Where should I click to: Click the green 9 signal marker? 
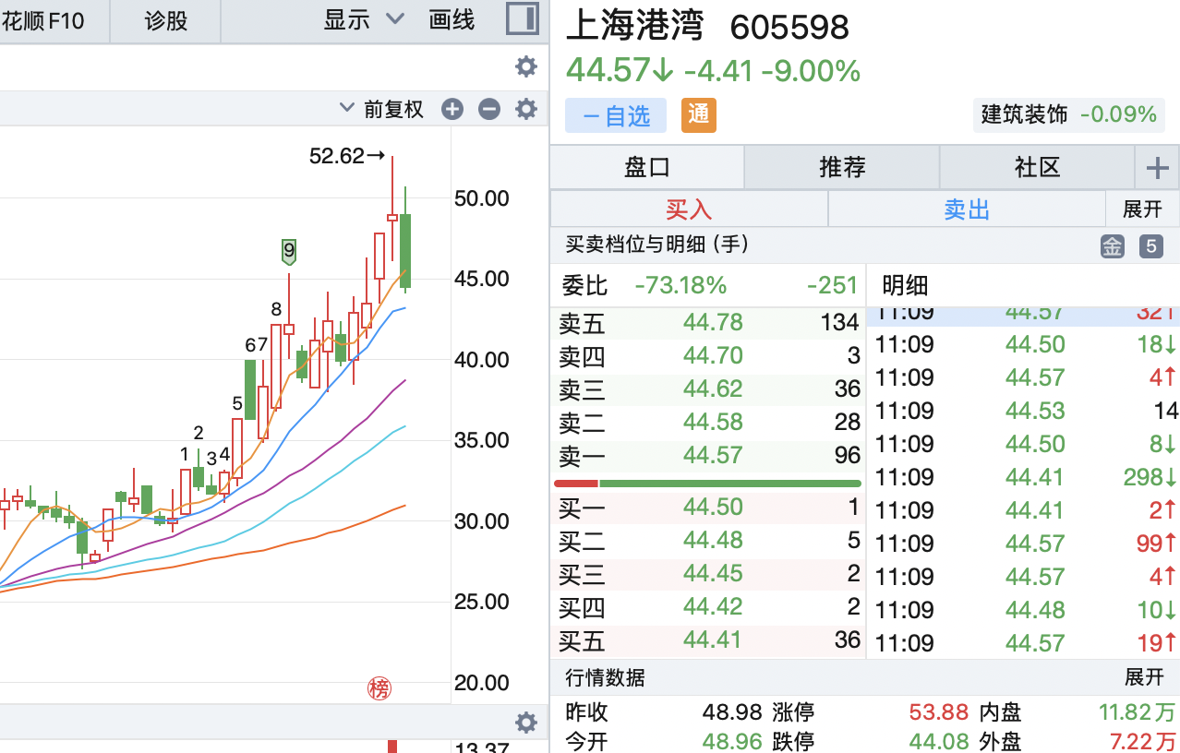pos(289,251)
